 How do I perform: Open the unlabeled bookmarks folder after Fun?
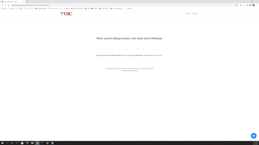pos(32,8)
